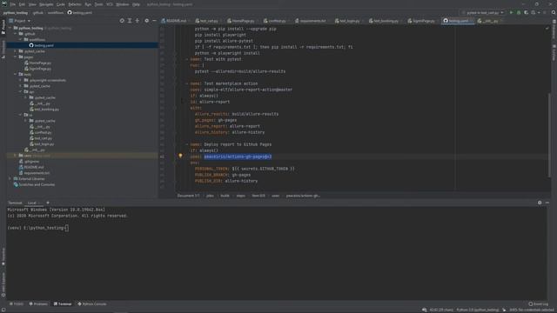
Task: Hide the Project tool window with minus icon
Action: tap(154, 21)
